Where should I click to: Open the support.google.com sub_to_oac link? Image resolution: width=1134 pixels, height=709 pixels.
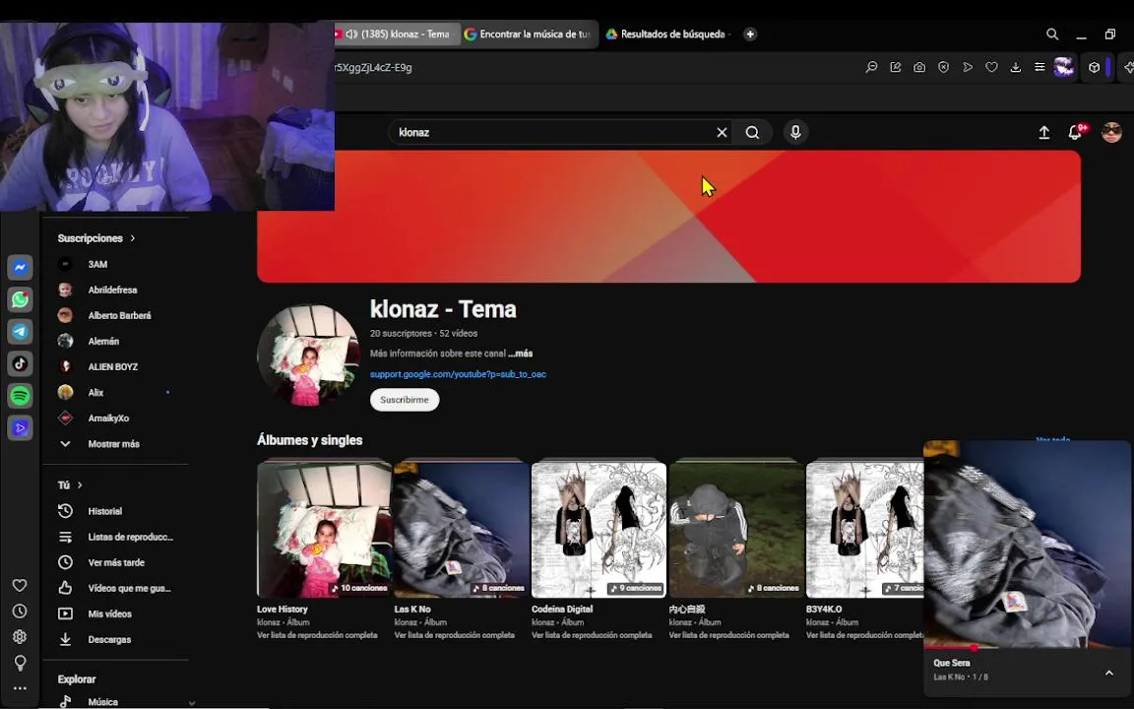tap(458, 374)
